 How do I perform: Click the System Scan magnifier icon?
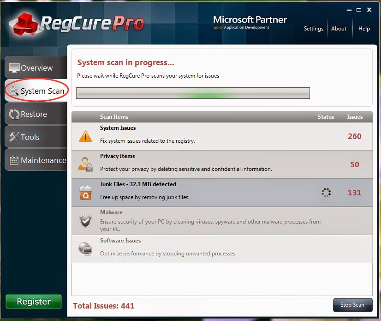pyautogui.click(x=14, y=91)
